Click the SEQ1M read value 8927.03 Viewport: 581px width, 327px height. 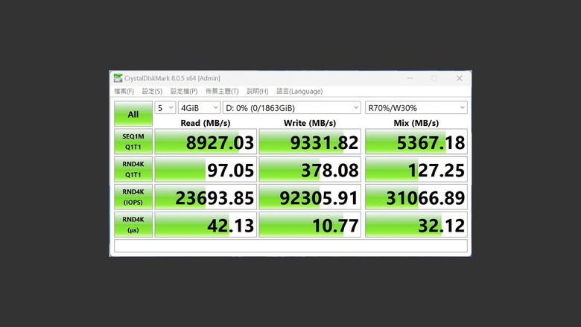206,142
